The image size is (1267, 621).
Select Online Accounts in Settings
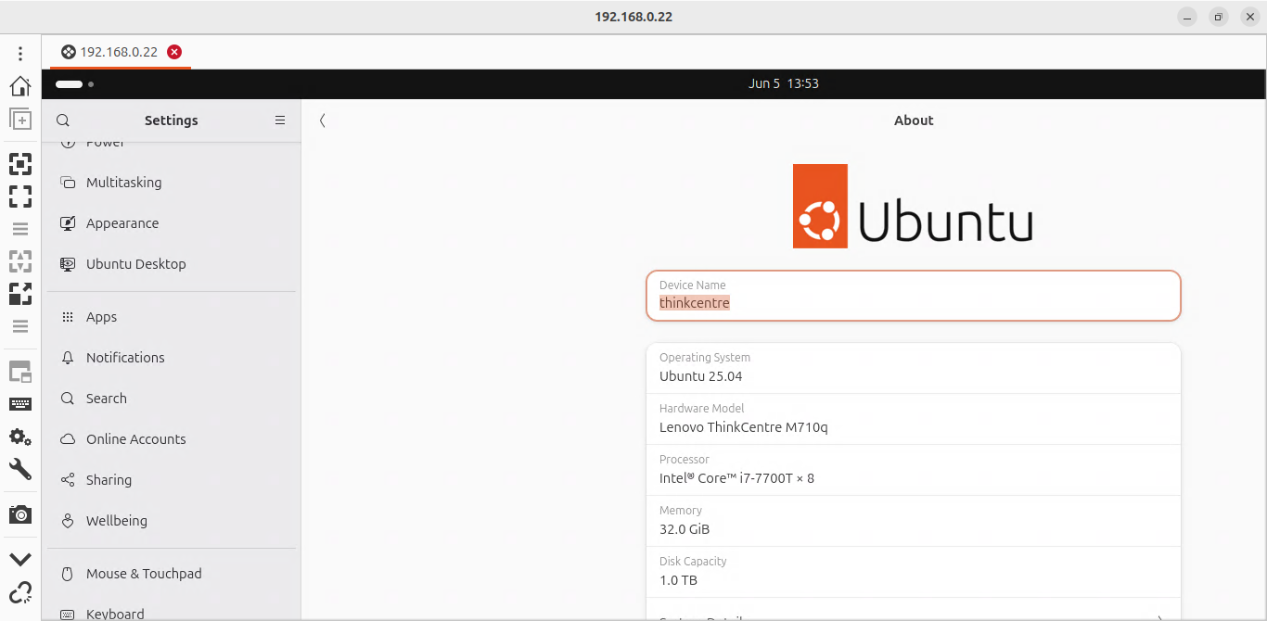[x=136, y=438]
